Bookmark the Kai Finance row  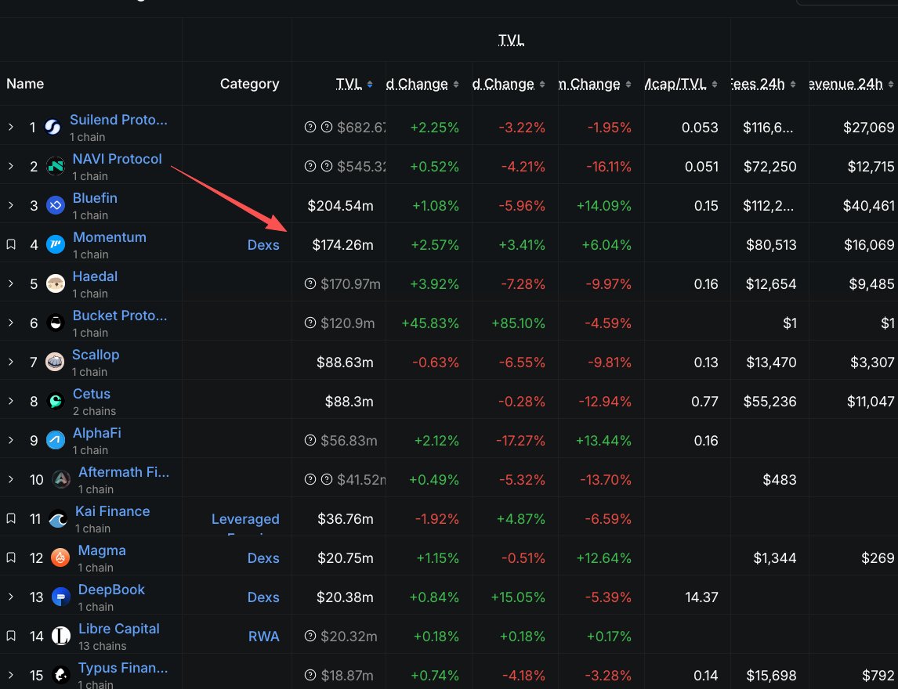point(11,519)
